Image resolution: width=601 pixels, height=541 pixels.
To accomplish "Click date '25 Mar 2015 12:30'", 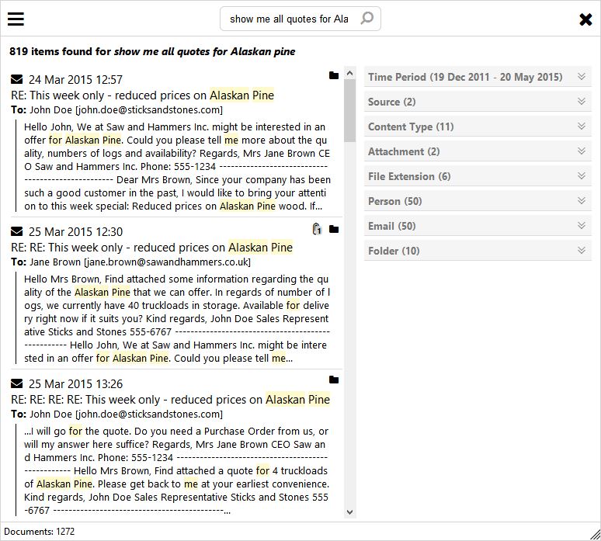I will 75,231.
